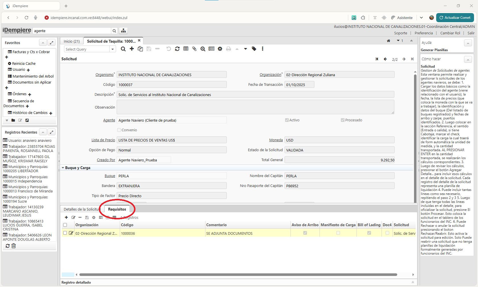This screenshot has height=287, width=478.
Task: Open the attachment paperclip icon
Action: (x=194, y=49)
